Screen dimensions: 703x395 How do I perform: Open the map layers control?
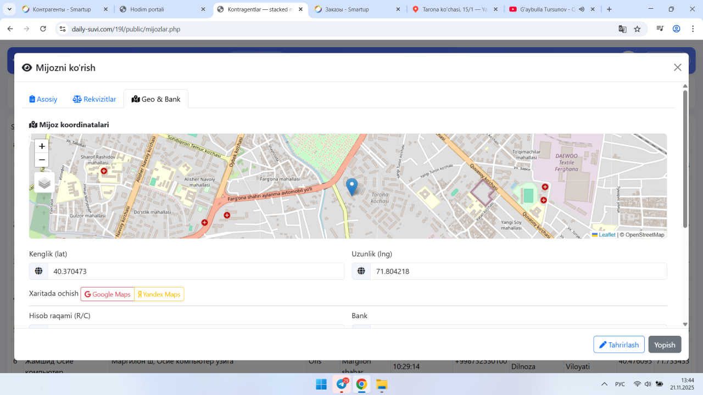pos(44,183)
